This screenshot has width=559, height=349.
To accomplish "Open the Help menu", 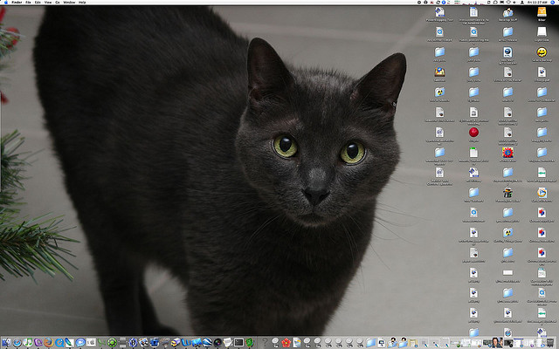I will tap(82, 3).
